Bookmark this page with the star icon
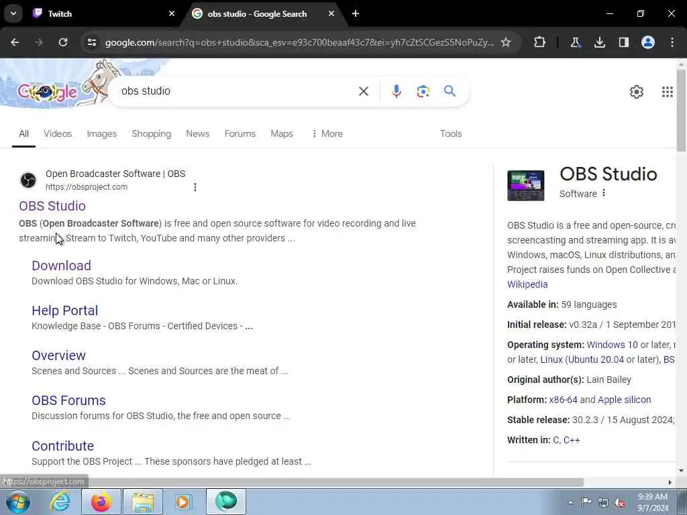This screenshot has width=687, height=515. 506,42
